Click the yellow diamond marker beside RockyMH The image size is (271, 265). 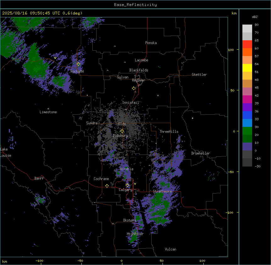(79, 64)
